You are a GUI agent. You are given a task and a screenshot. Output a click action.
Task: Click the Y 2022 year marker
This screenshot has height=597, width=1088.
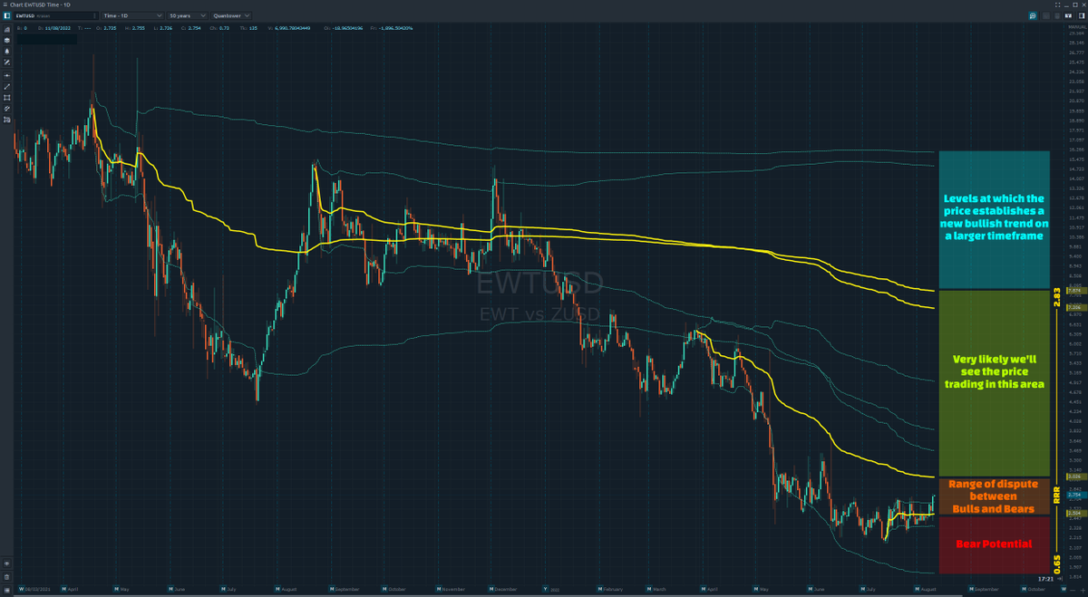(x=546, y=590)
